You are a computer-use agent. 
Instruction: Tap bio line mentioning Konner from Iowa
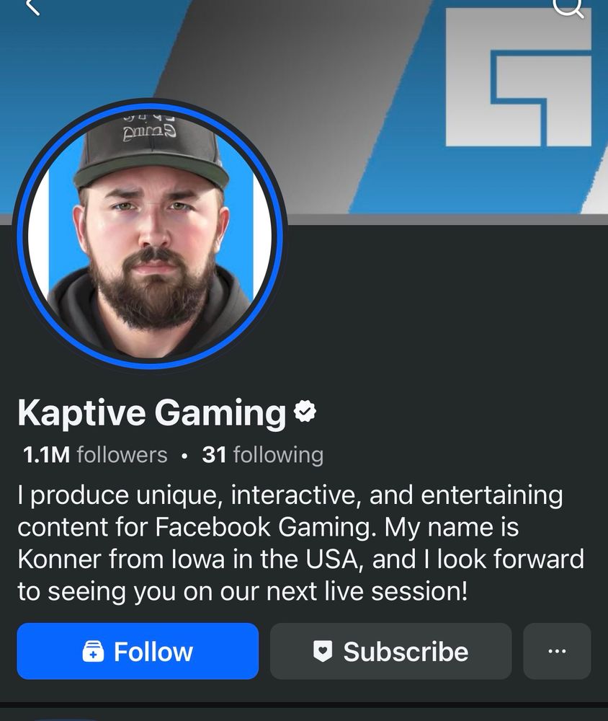[x=300, y=559]
